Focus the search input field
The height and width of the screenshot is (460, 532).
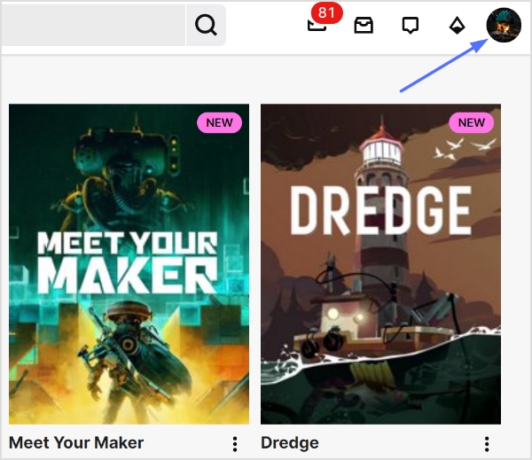click(x=93, y=25)
